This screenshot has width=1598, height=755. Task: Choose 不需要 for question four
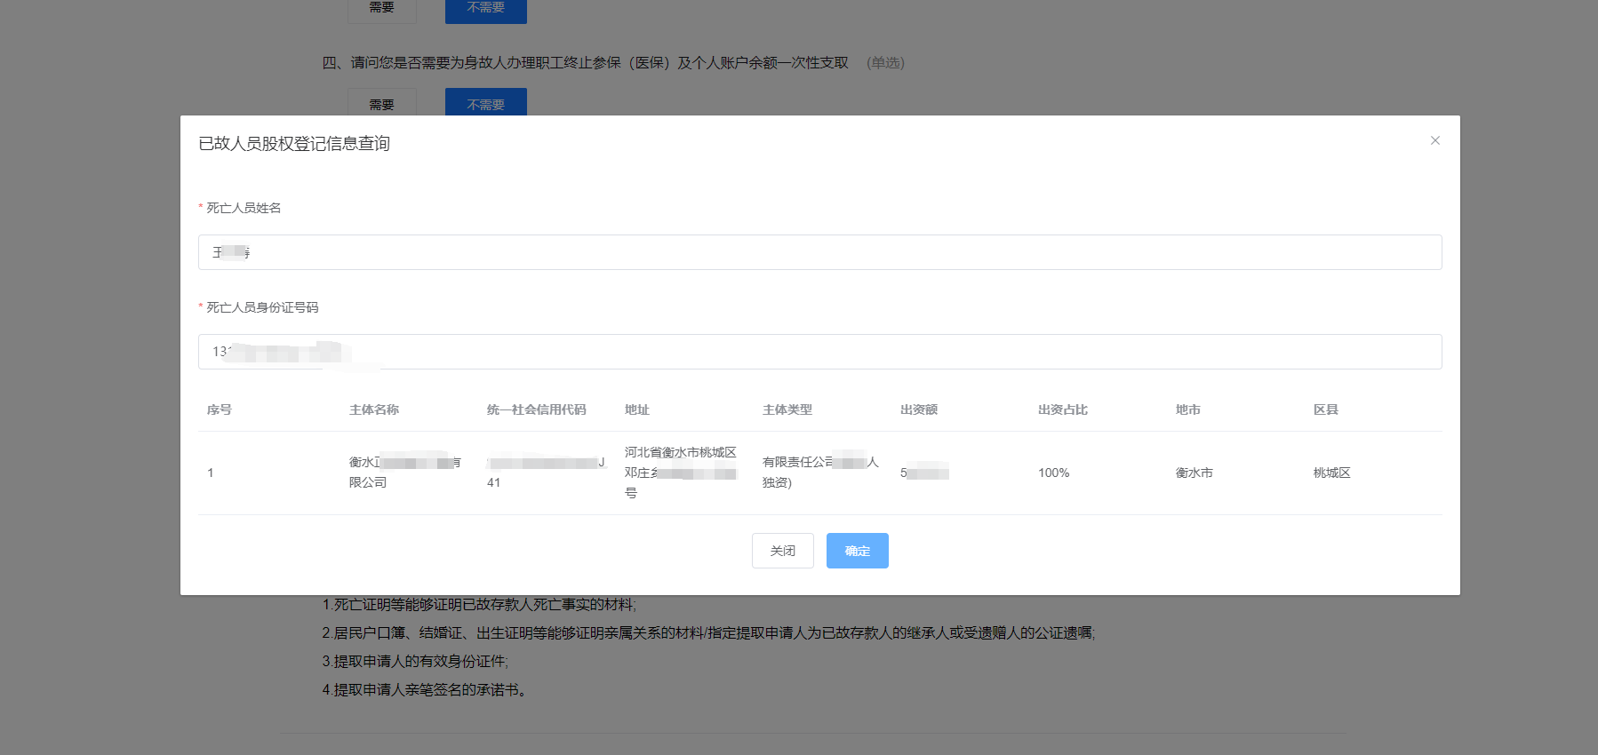point(485,103)
